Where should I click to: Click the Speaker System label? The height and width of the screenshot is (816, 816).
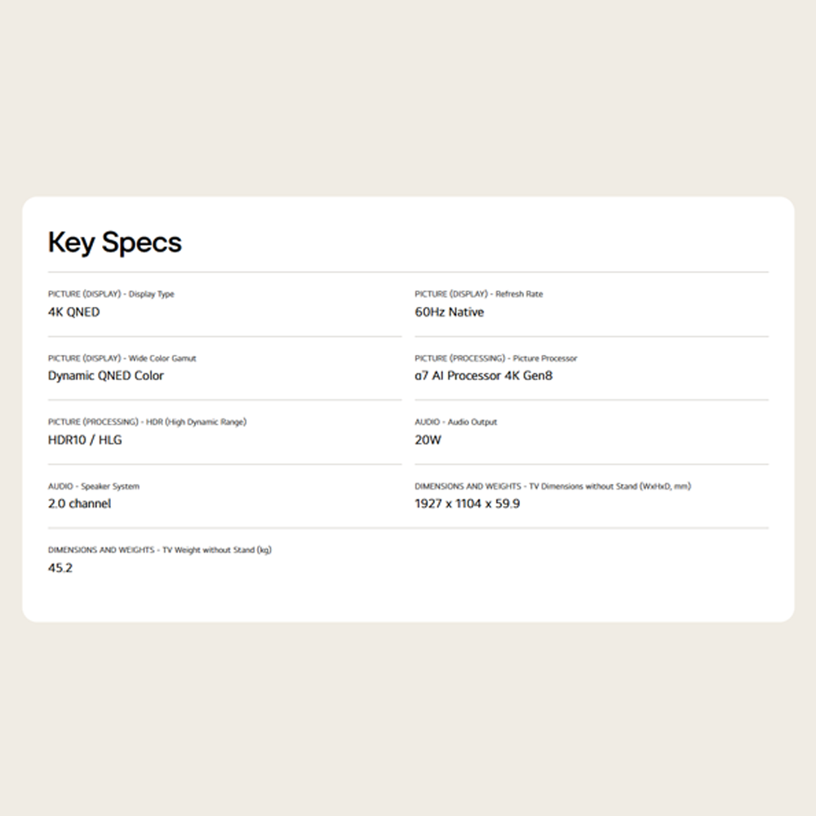[x=94, y=486]
